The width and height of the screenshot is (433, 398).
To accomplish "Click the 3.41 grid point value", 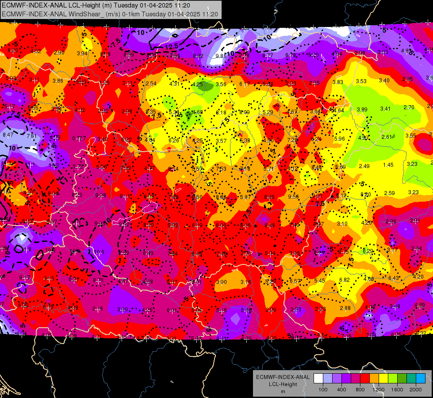I will pos(385,108).
